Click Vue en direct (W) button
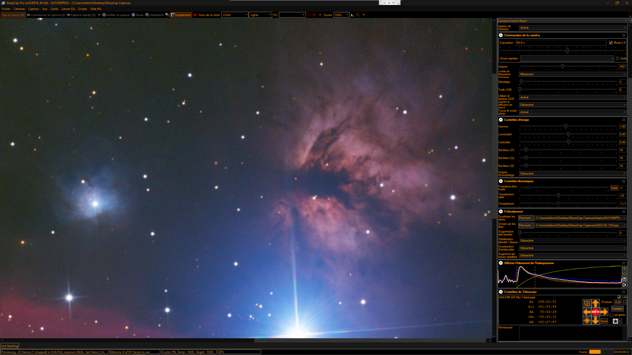This screenshot has height=355, width=632. click(13, 15)
